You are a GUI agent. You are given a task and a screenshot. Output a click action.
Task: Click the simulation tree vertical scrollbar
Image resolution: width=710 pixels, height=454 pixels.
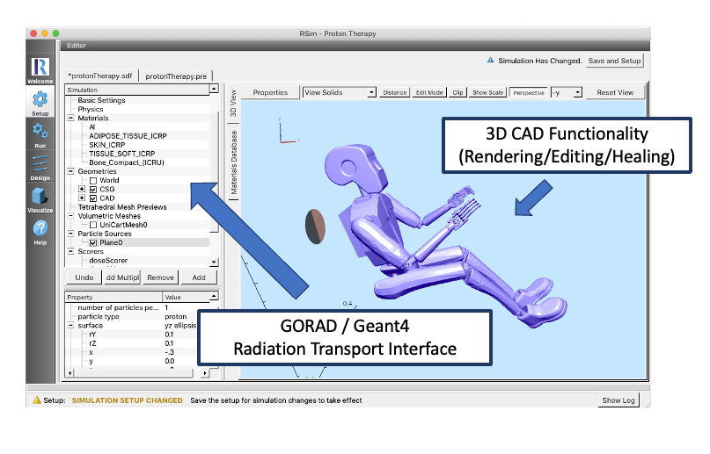pyautogui.click(x=214, y=176)
